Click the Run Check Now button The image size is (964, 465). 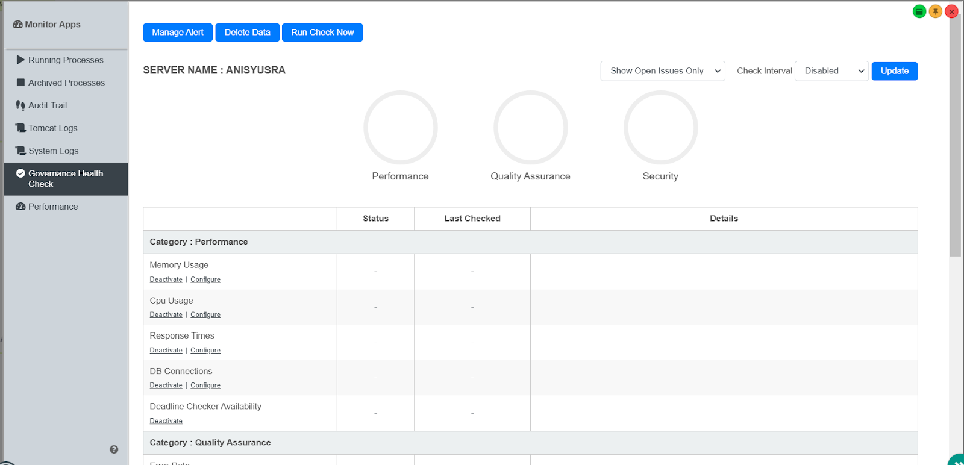[322, 33]
